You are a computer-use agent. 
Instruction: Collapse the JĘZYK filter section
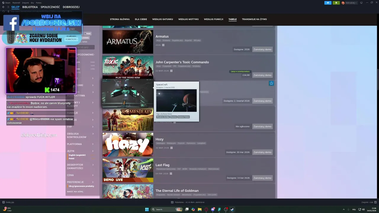[80, 151]
